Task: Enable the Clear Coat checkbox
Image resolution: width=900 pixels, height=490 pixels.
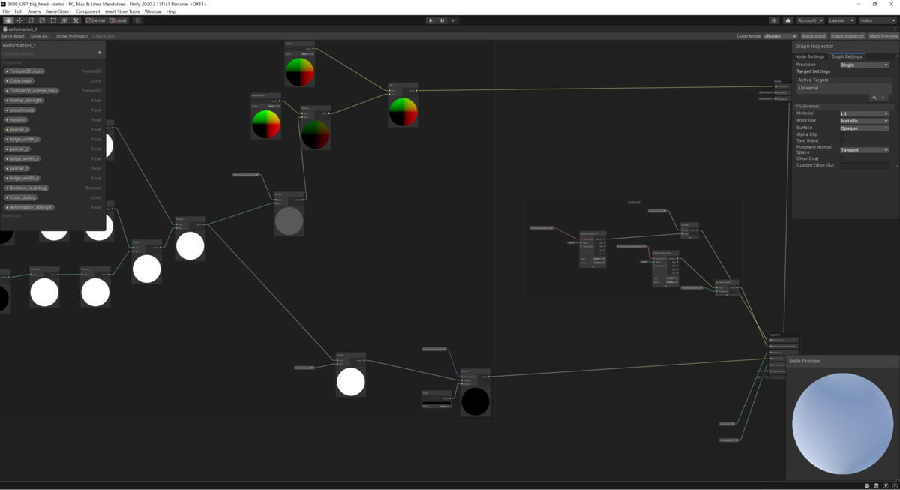Action: click(x=843, y=158)
